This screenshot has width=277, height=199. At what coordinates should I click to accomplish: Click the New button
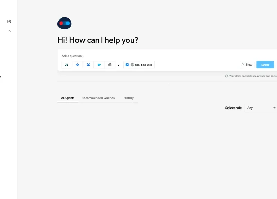pos(247,65)
